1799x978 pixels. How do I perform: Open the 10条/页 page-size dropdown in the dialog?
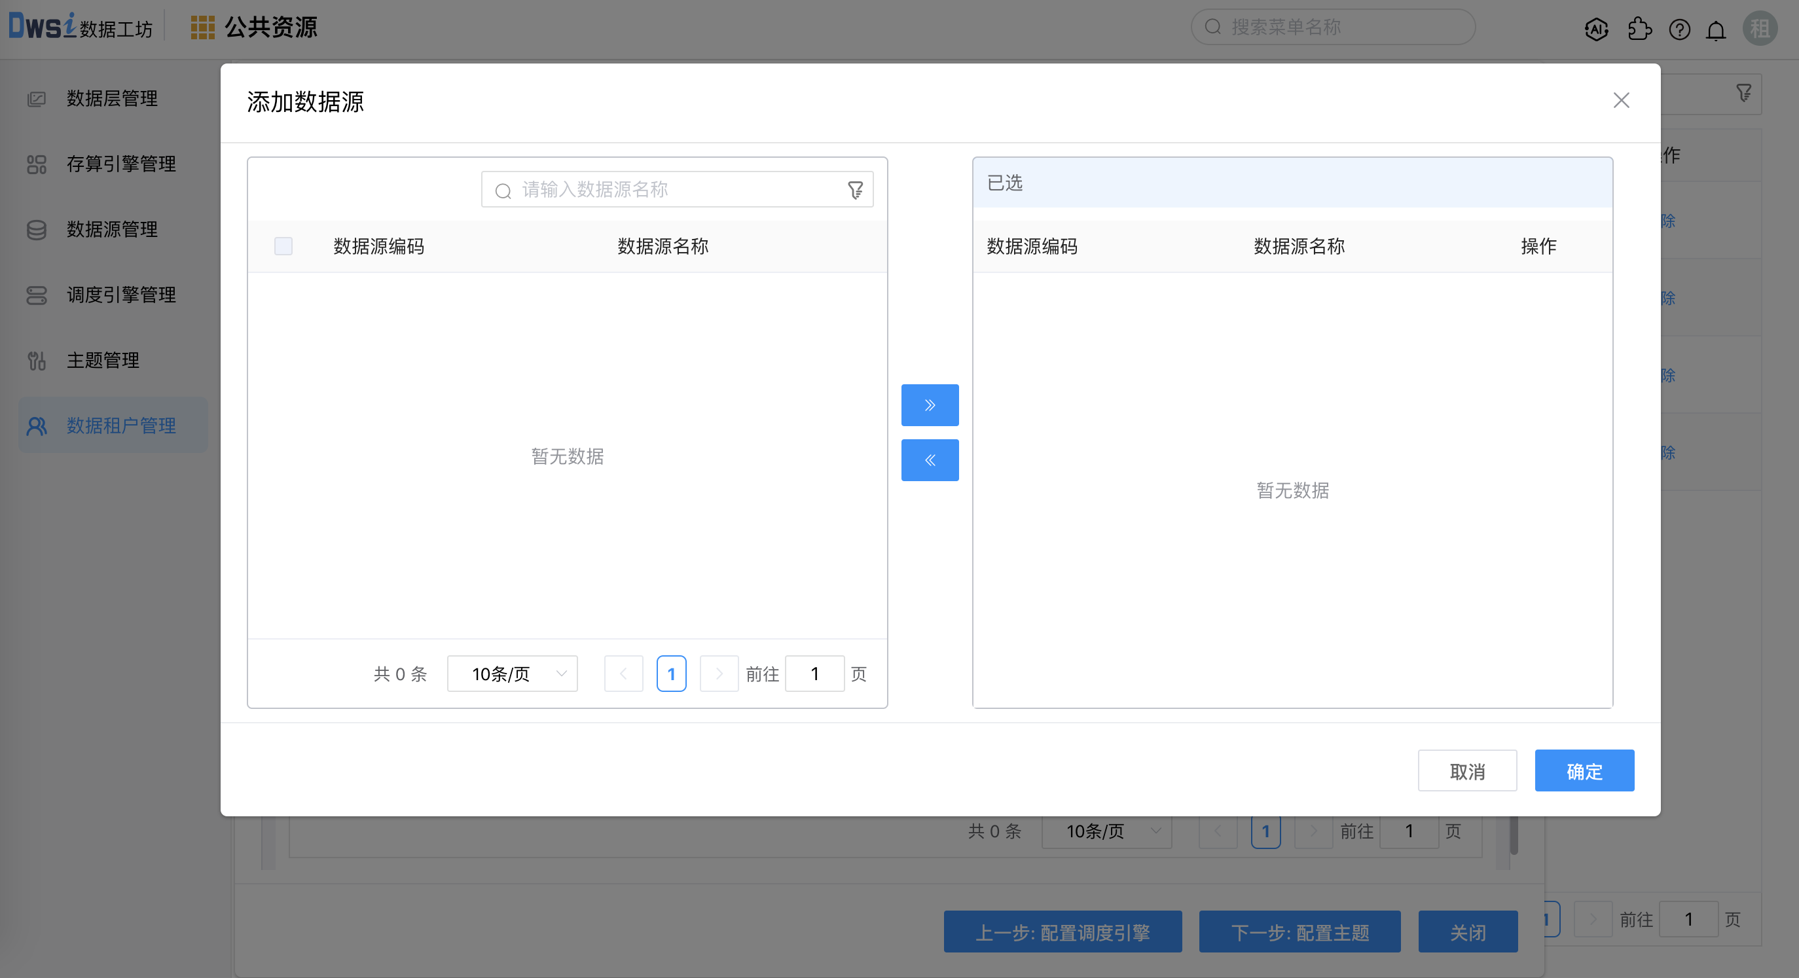coord(512,674)
